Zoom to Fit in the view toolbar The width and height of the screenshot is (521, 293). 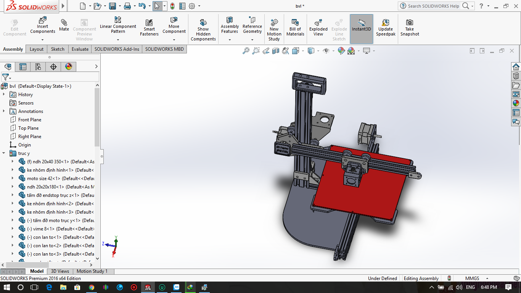246,51
